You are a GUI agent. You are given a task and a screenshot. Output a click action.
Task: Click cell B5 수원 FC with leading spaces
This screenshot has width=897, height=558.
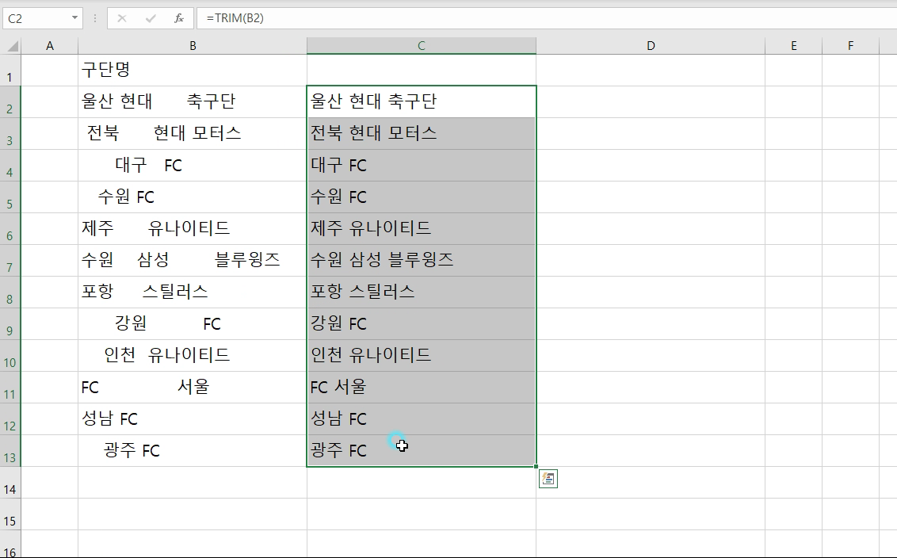tap(193, 197)
